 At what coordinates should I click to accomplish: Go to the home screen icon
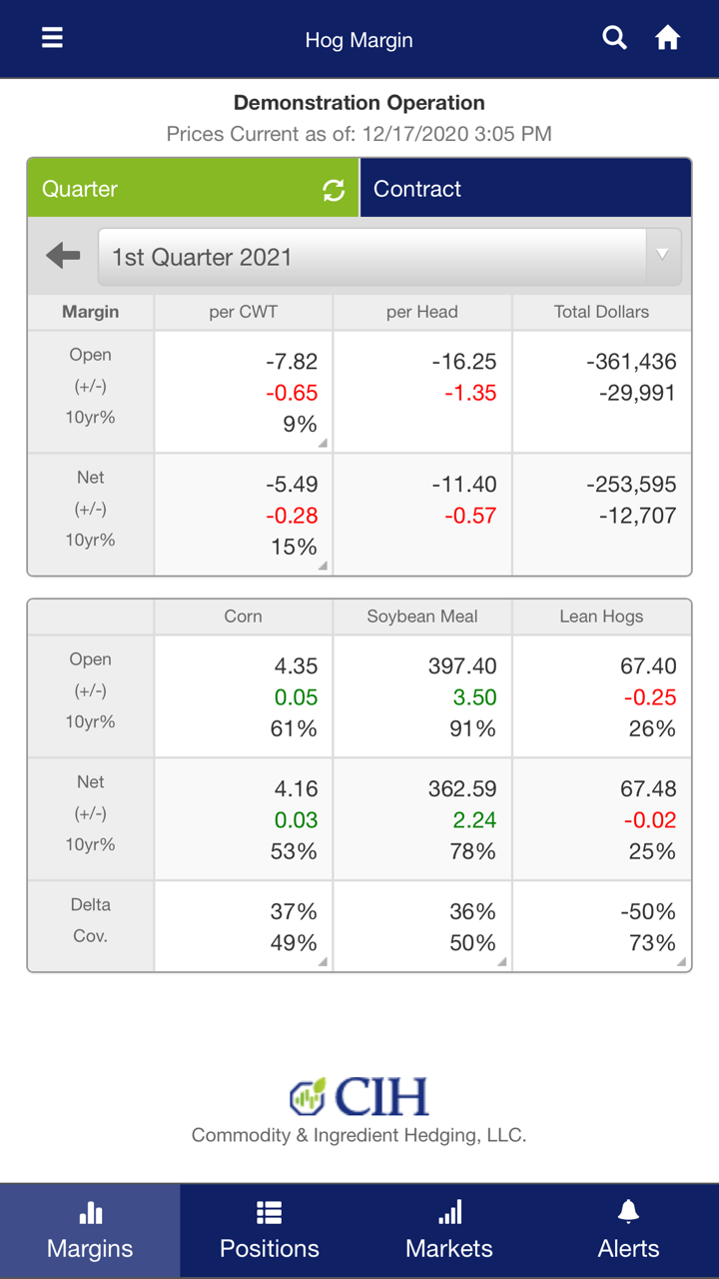[x=667, y=39]
